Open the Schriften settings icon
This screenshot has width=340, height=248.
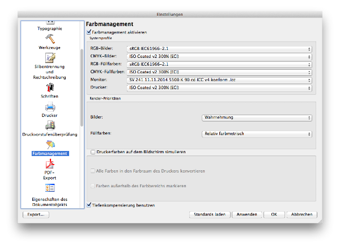(x=50, y=88)
